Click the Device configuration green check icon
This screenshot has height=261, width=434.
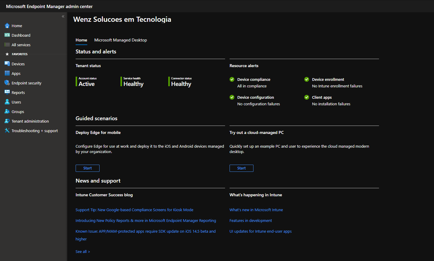(232, 97)
